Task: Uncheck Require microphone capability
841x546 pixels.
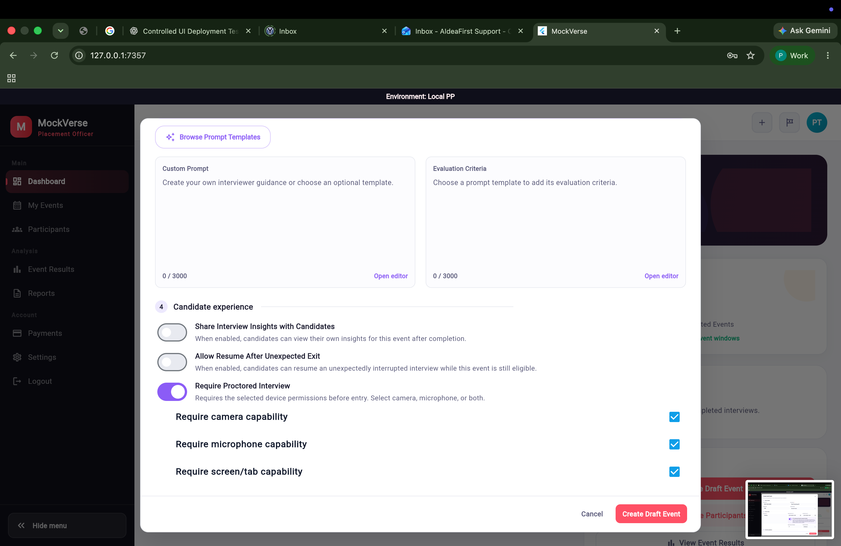Action: 674,444
